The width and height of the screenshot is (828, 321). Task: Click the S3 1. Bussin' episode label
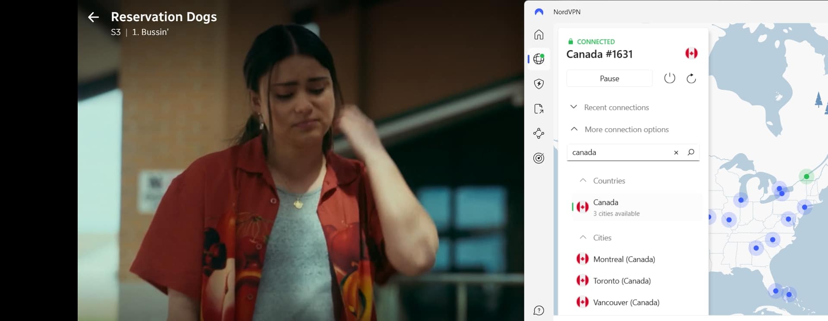[x=140, y=32]
